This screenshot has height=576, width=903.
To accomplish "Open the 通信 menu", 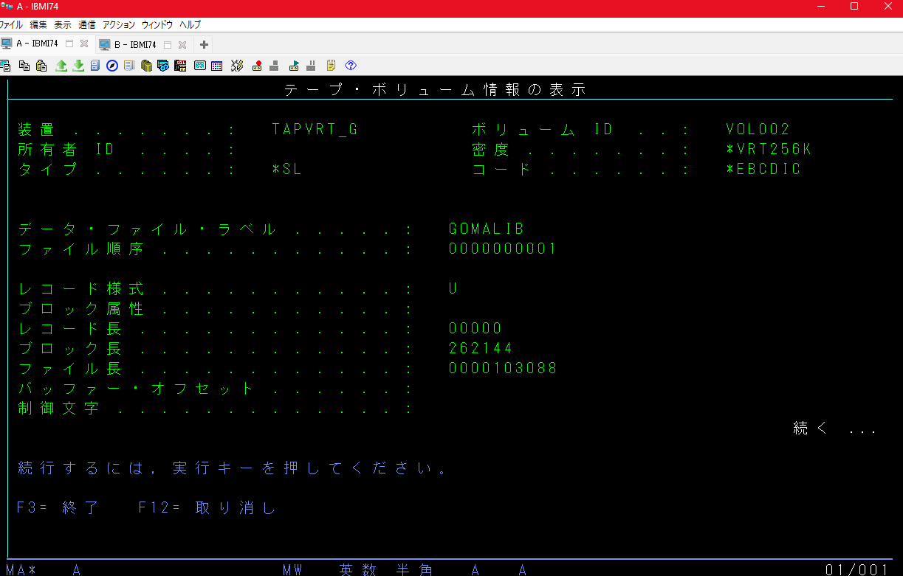I will (86, 24).
